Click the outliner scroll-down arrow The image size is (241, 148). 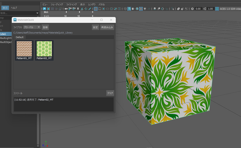38,146
